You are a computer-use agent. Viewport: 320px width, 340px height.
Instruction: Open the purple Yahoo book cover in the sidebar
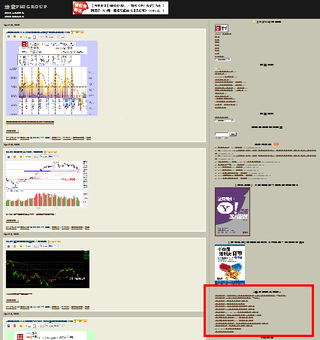pos(232,211)
